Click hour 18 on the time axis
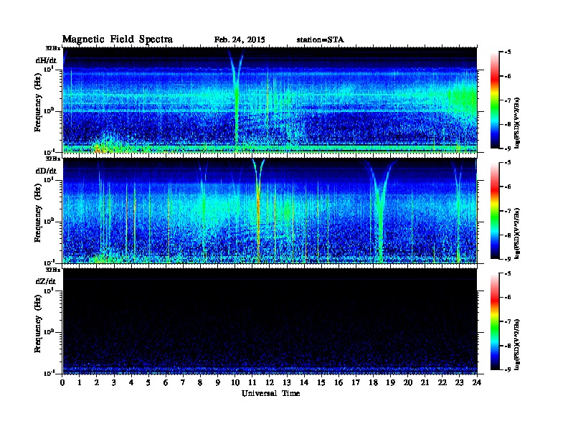The image size is (568, 439). pos(373,383)
